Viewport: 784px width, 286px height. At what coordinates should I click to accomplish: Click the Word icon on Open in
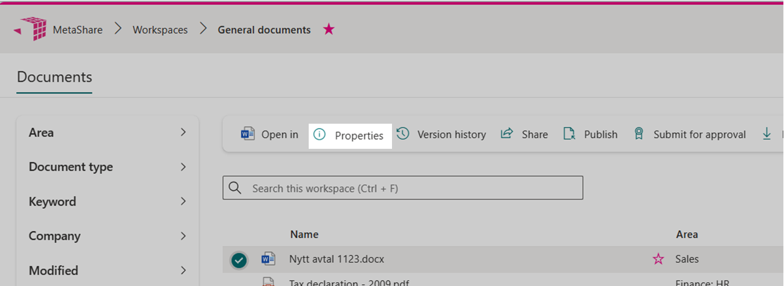pos(248,134)
